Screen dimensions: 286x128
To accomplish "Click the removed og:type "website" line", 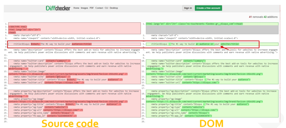I will 41,107.
